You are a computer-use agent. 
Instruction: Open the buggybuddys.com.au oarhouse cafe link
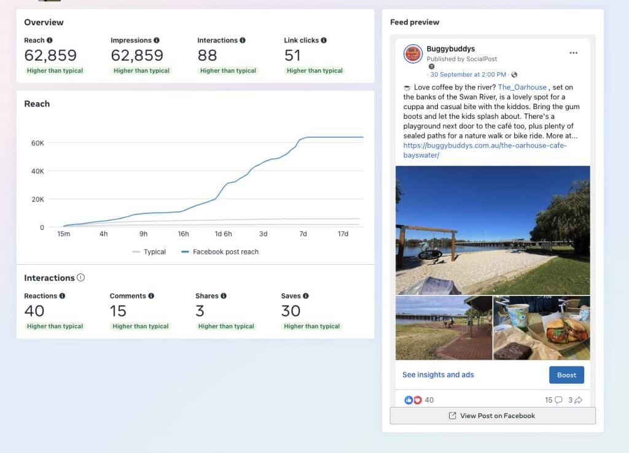point(485,150)
